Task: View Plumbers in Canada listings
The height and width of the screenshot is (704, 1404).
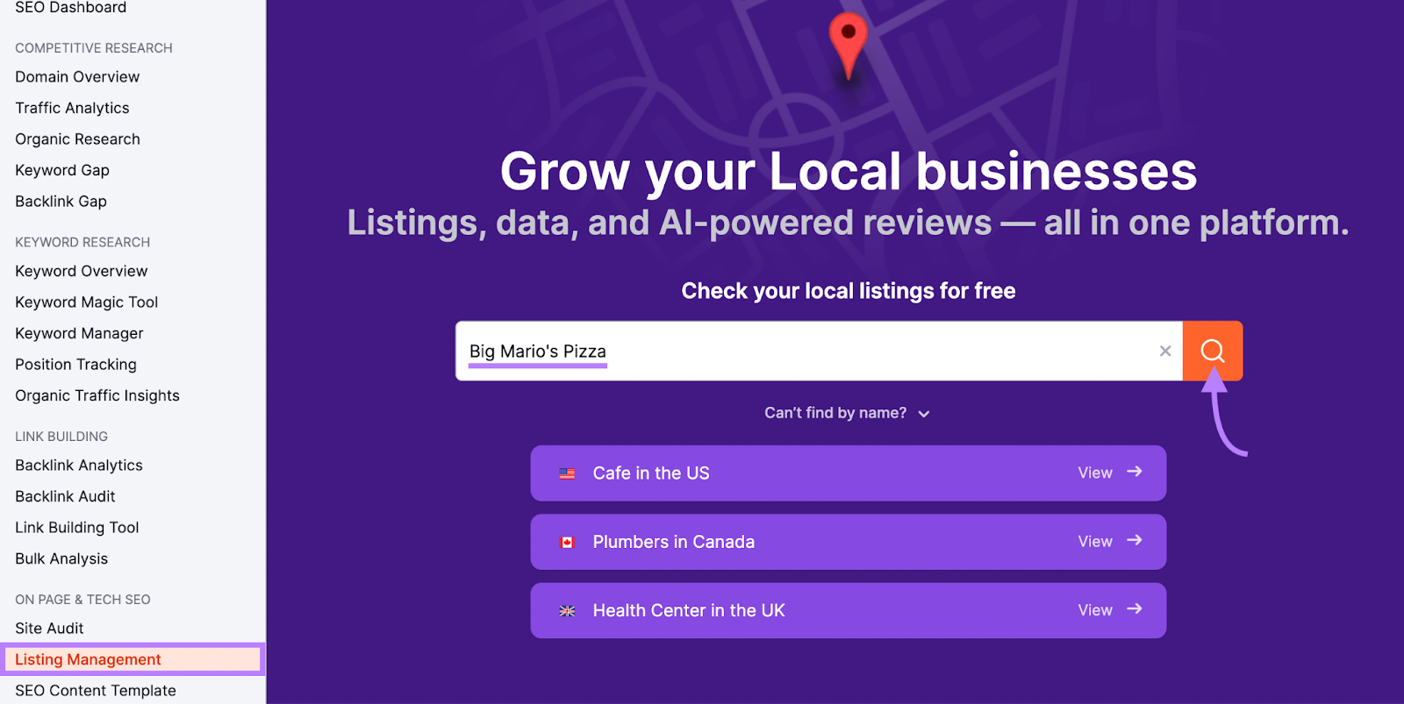Action: (1093, 541)
